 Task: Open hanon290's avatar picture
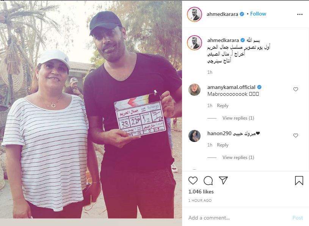[x=194, y=136]
